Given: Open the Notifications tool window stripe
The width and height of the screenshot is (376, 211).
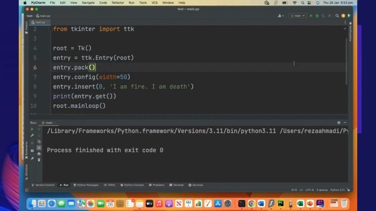Looking at the screenshot, I should [350, 32].
